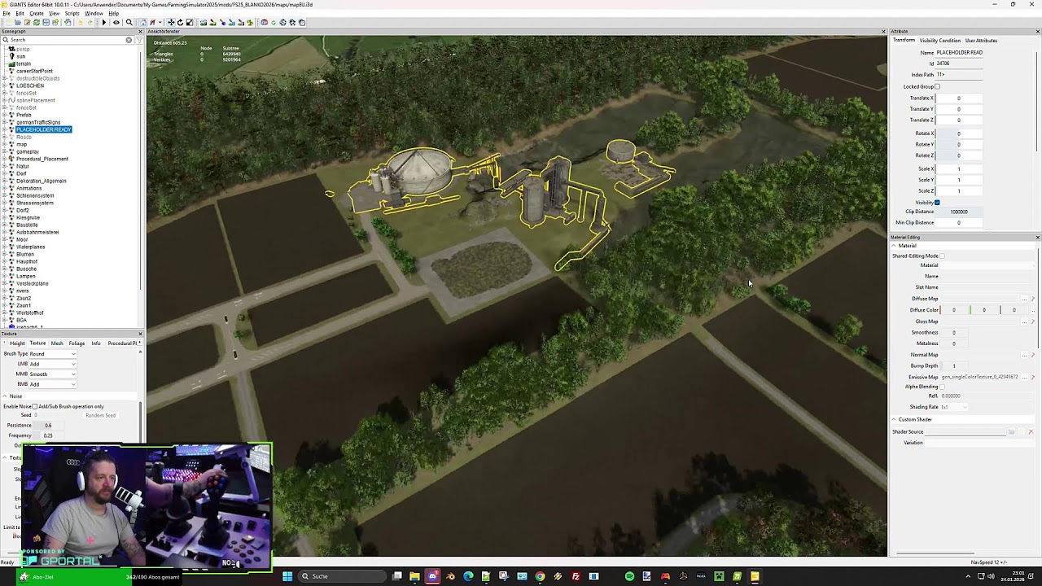Close the Material Editing panel
Image resolution: width=1042 pixels, height=586 pixels.
click(1037, 238)
